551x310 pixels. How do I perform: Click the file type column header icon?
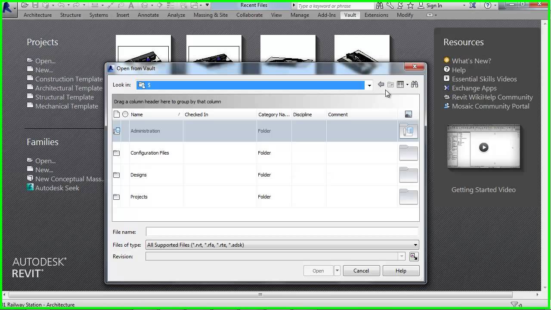click(117, 114)
